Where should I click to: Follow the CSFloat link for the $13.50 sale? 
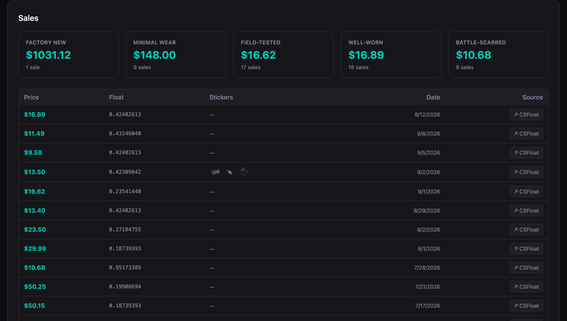[x=526, y=172]
